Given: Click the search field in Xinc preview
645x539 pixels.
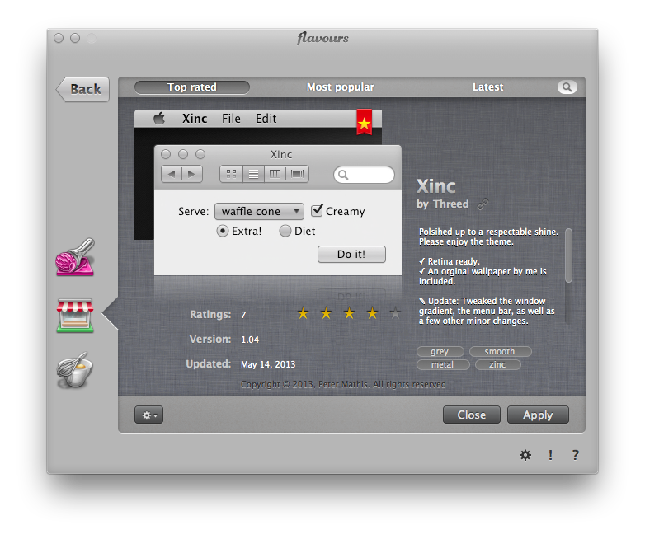Looking at the screenshot, I should 364,175.
